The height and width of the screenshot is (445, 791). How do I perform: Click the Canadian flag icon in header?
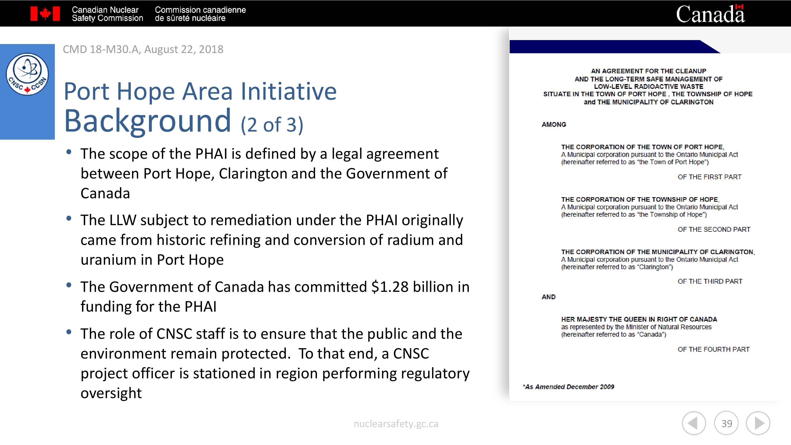pyautogui.click(x=45, y=14)
